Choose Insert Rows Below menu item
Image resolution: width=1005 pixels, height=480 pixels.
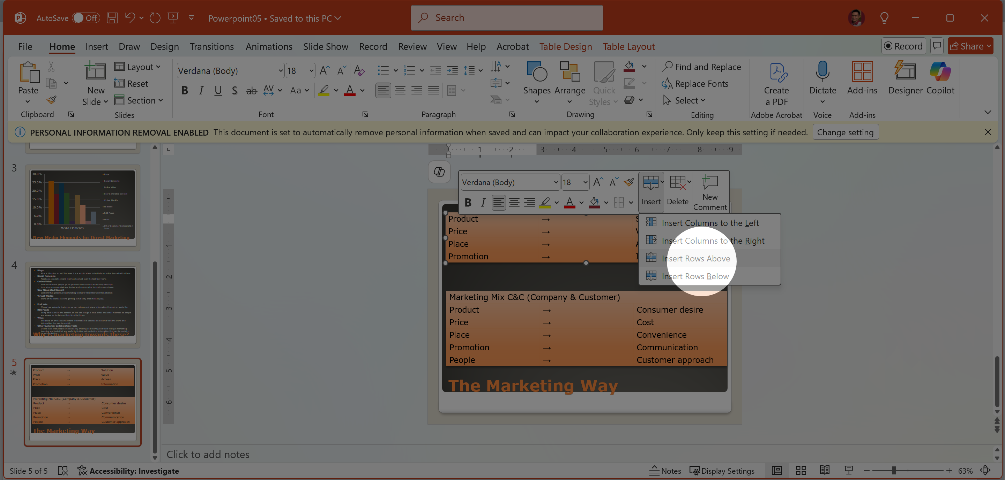pos(695,276)
